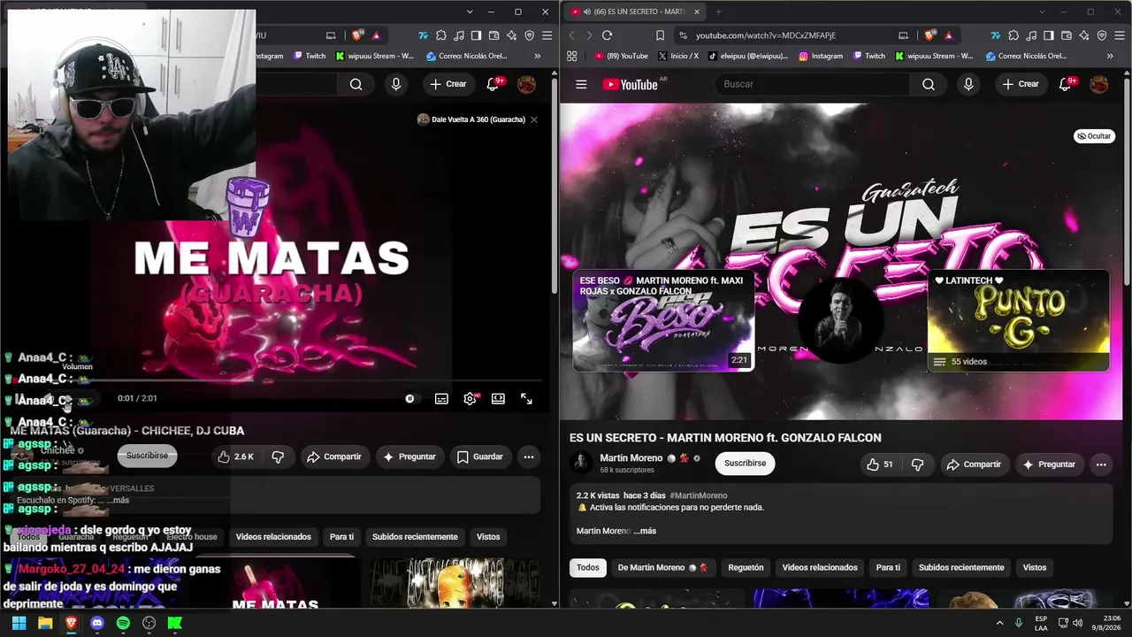
Task: Select the 'De Martin Moreno' filter chip
Action: click(662, 568)
